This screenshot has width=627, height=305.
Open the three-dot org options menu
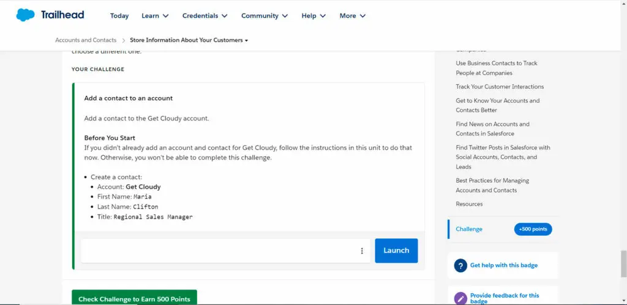point(362,251)
